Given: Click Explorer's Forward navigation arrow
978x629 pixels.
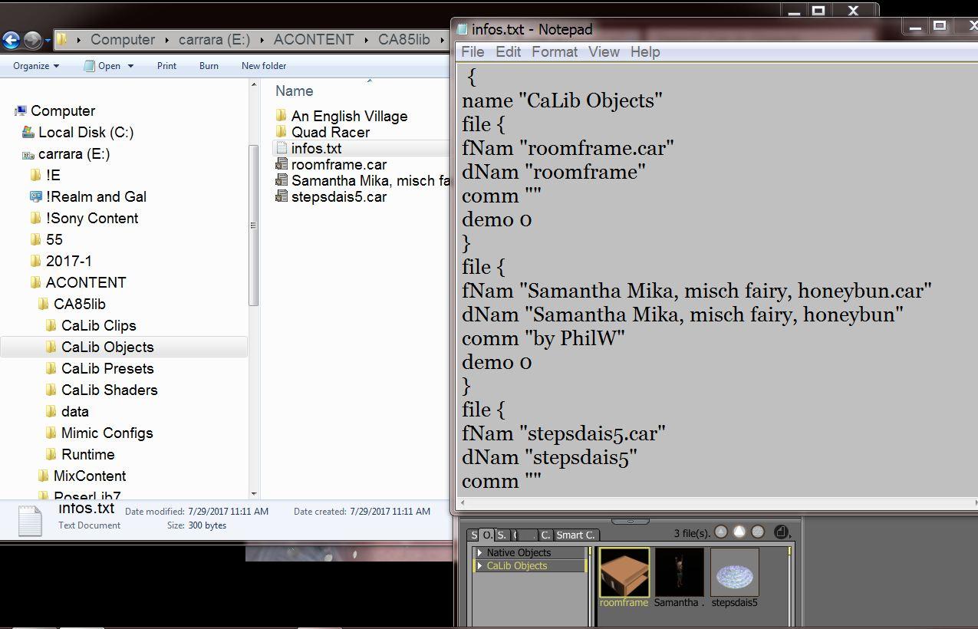Looking at the screenshot, I should [x=32, y=40].
